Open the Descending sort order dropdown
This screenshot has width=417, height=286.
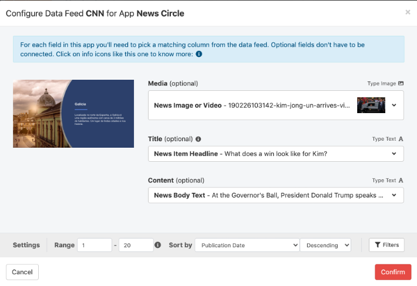pos(325,245)
